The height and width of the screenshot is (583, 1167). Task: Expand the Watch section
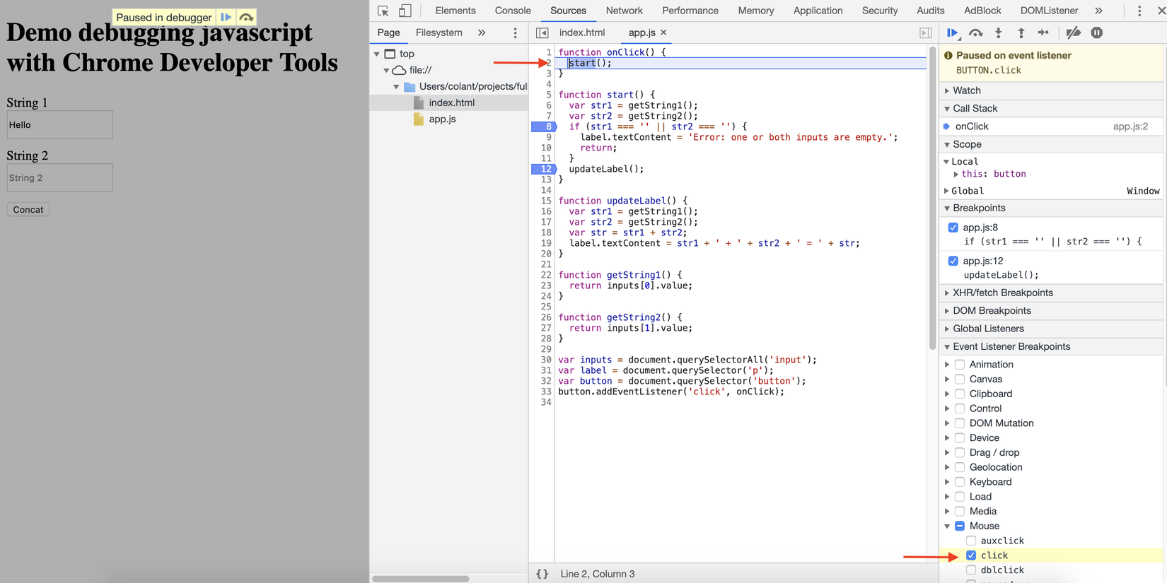(x=966, y=90)
